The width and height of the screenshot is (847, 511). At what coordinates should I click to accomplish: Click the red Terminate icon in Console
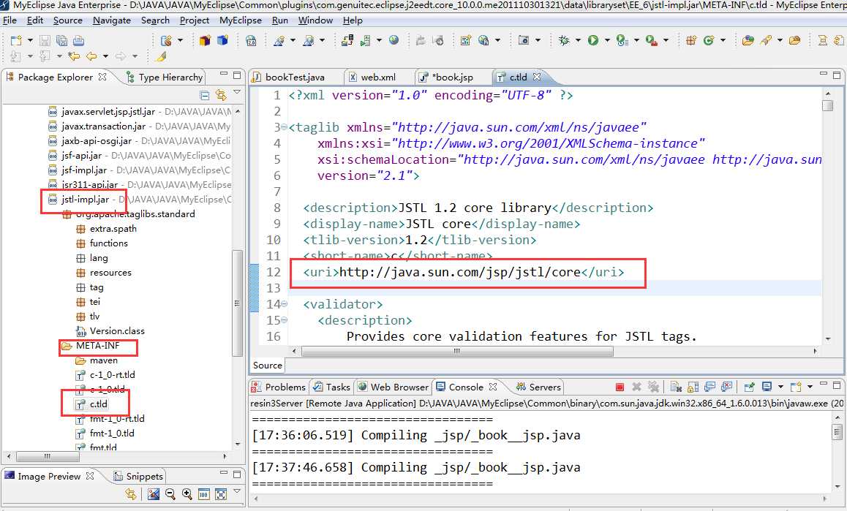pyautogui.click(x=620, y=387)
